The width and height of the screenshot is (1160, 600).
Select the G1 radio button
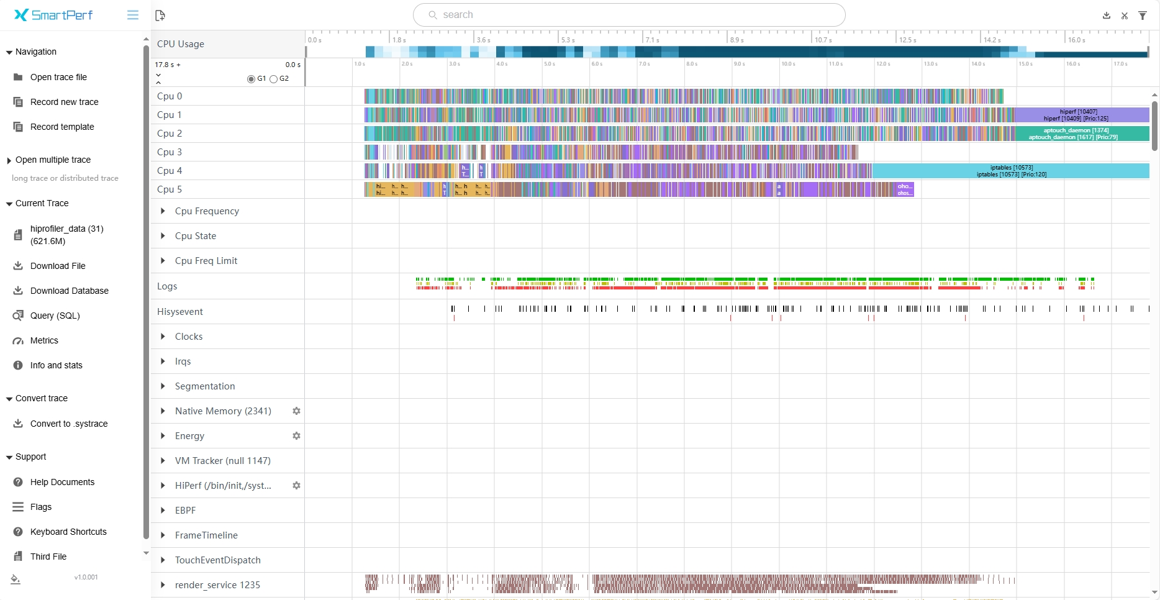click(x=251, y=79)
